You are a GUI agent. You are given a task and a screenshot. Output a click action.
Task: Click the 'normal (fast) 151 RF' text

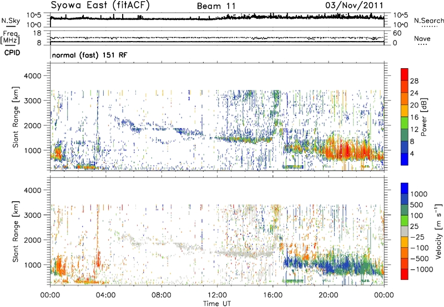tap(89, 55)
